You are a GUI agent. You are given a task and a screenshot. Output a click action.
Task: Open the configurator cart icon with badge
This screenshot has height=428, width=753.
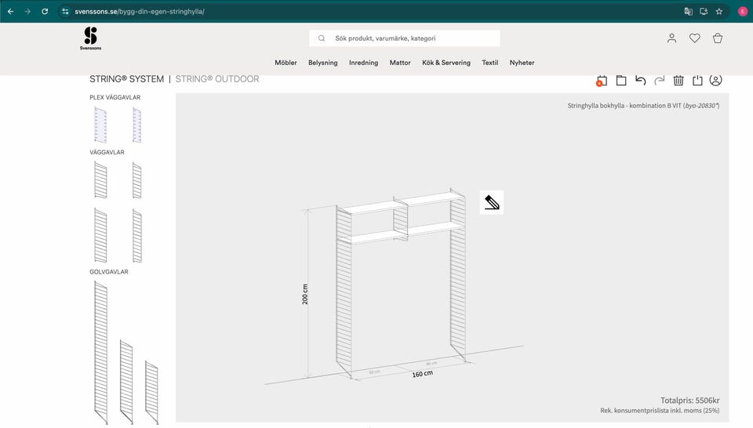click(x=602, y=80)
